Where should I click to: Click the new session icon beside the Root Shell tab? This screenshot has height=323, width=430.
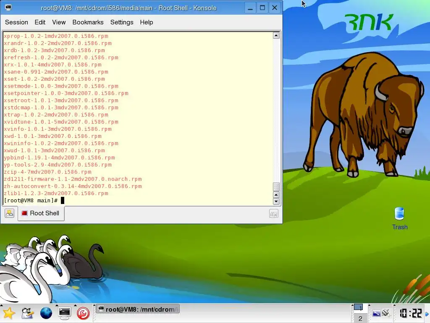point(9,213)
